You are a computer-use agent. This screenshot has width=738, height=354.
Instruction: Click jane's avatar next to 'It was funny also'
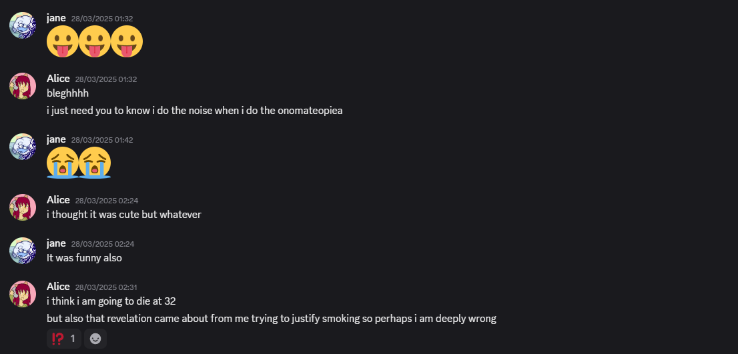point(23,251)
